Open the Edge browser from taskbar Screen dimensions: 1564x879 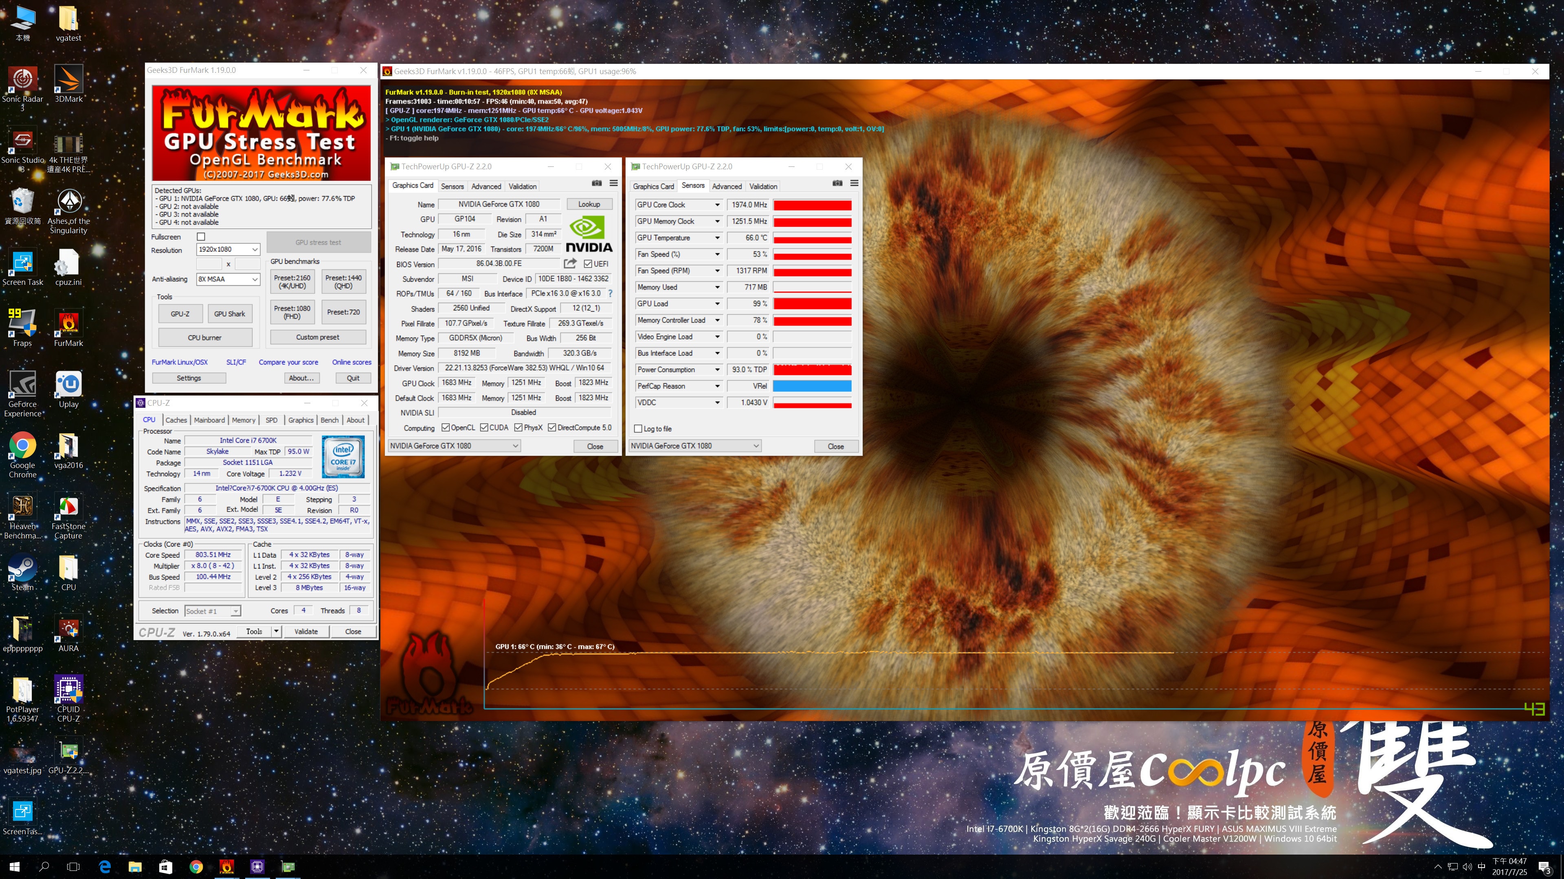coord(104,867)
